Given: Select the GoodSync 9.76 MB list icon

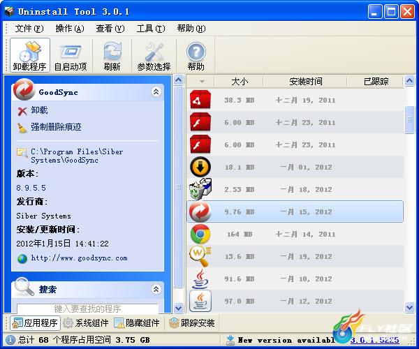Looking at the screenshot, I should (x=200, y=211).
